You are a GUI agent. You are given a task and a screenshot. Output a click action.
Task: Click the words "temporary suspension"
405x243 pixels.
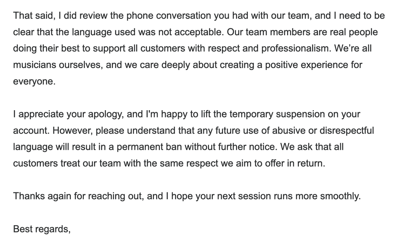coord(277,114)
